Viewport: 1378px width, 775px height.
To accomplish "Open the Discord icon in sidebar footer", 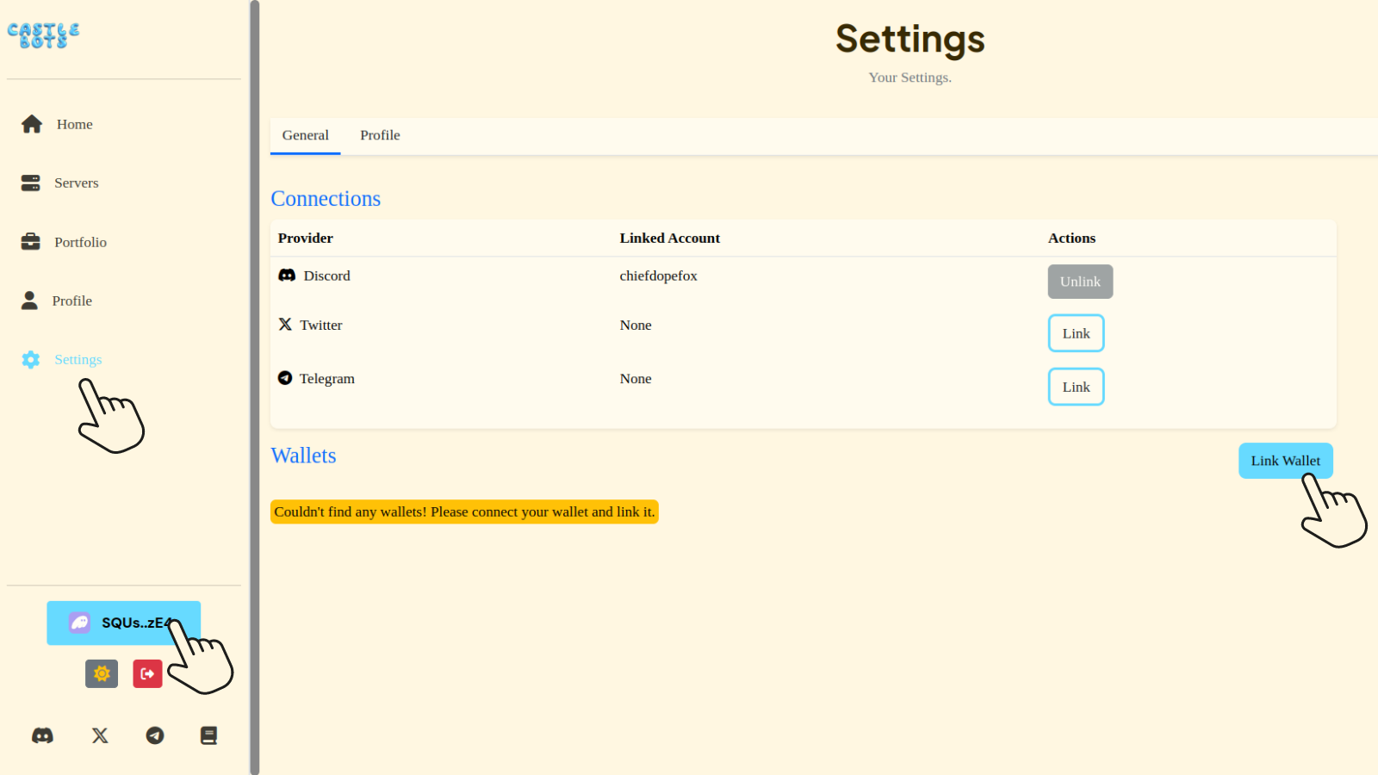I will (x=42, y=735).
